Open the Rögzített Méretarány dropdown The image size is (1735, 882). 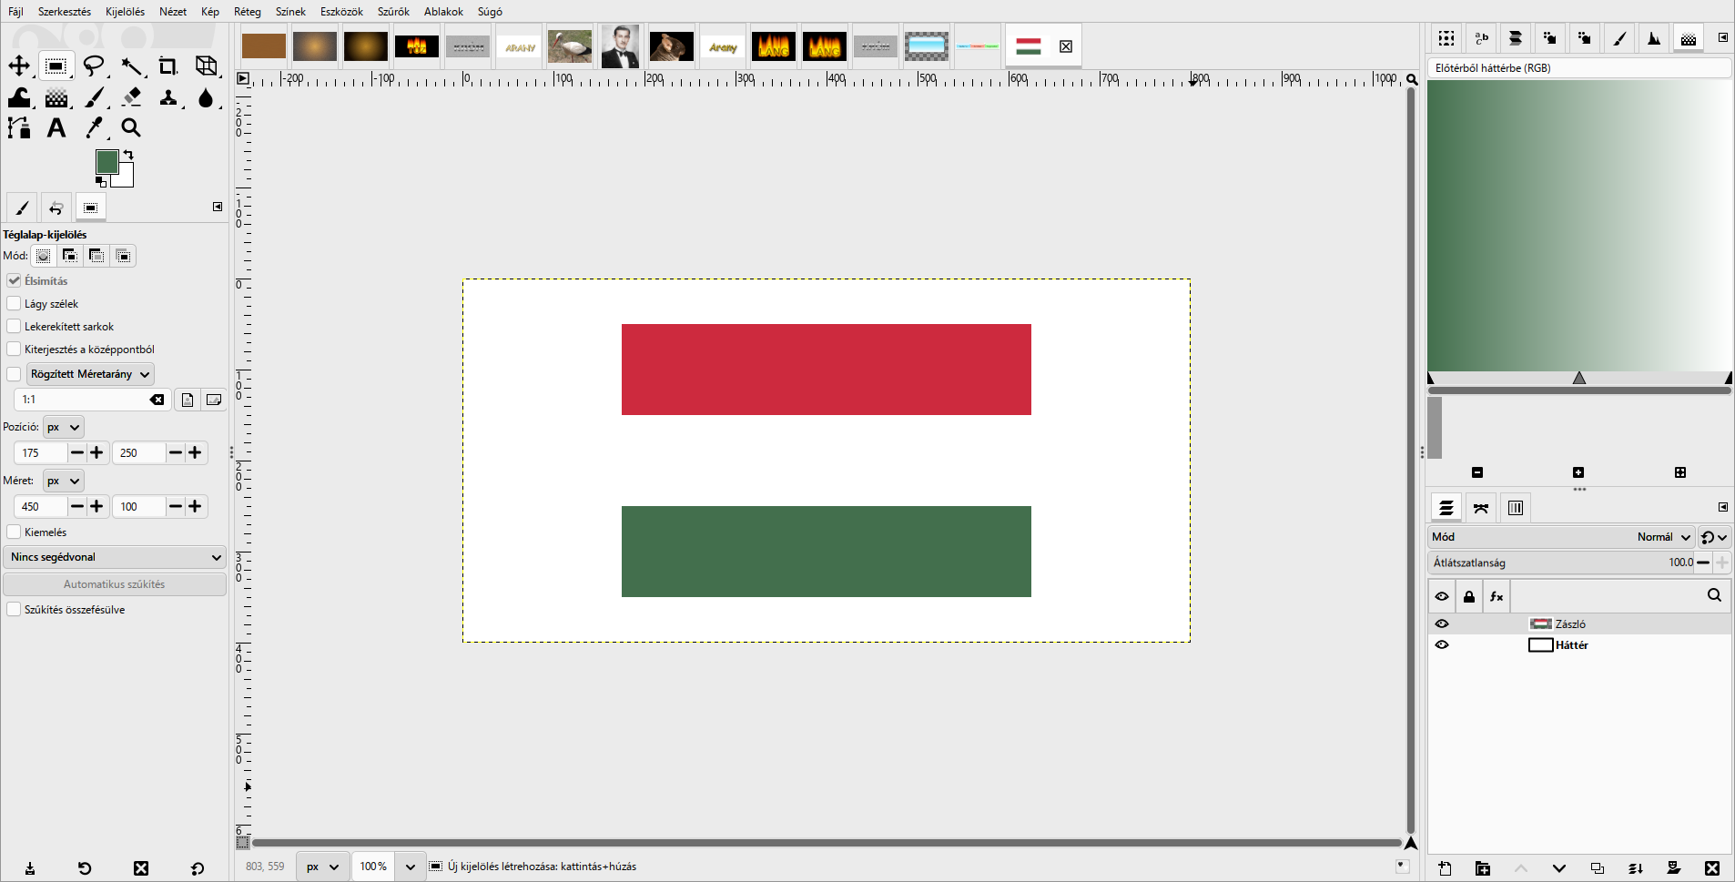(90, 374)
